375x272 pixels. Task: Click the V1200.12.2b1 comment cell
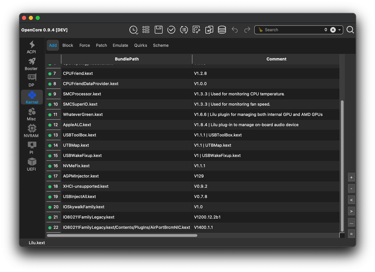(x=266, y=217)
